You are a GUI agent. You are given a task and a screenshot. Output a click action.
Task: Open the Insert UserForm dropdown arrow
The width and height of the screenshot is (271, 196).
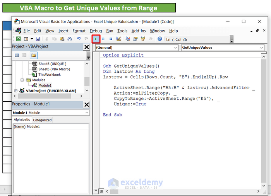[x=32, y=39]
